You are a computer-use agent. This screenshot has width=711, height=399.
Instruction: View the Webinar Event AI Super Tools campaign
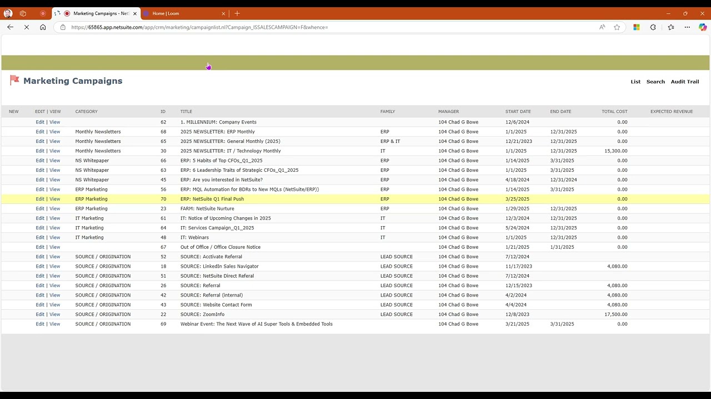click(54, 324)
